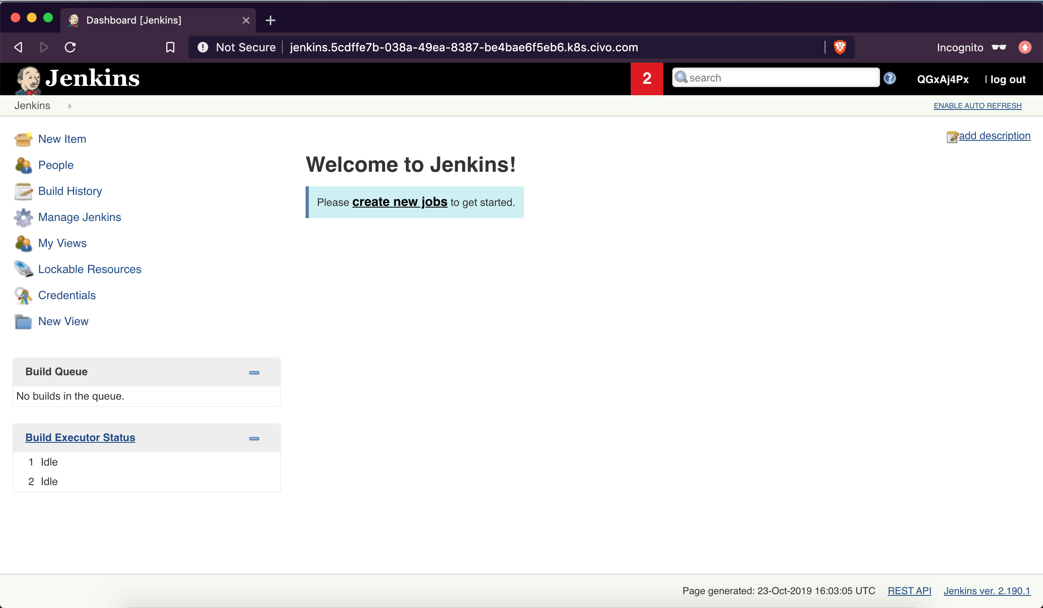Close the Dashboard [Jenkins] tab
Screen dimensions: 1043x608
click(246, 20)
